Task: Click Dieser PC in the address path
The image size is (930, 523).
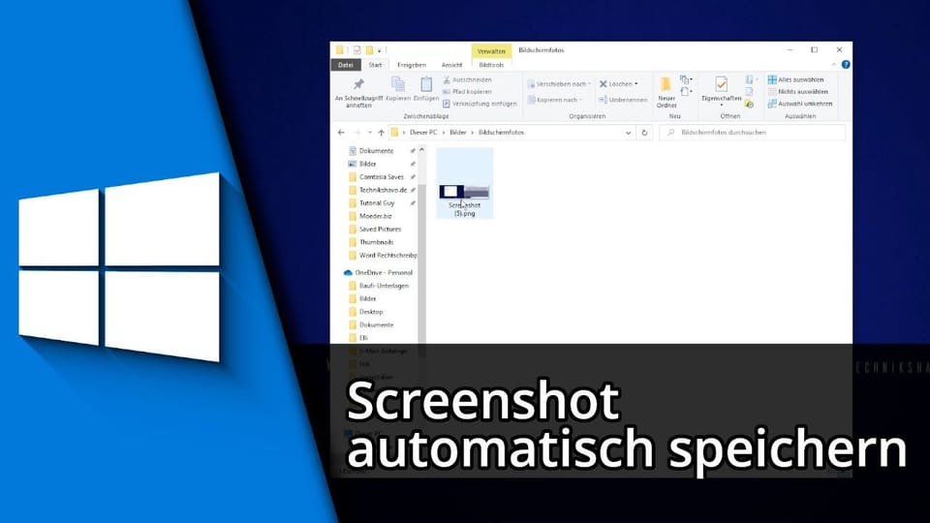Action: [423, 133]
